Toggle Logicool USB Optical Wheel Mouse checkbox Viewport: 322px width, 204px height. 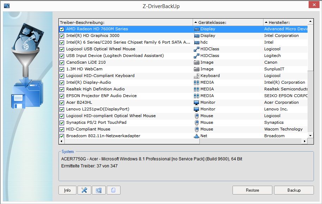coord(62,49)
